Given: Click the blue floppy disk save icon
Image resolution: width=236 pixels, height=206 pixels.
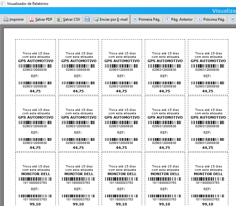Looking at the screenshot, I should coord(87,19).
